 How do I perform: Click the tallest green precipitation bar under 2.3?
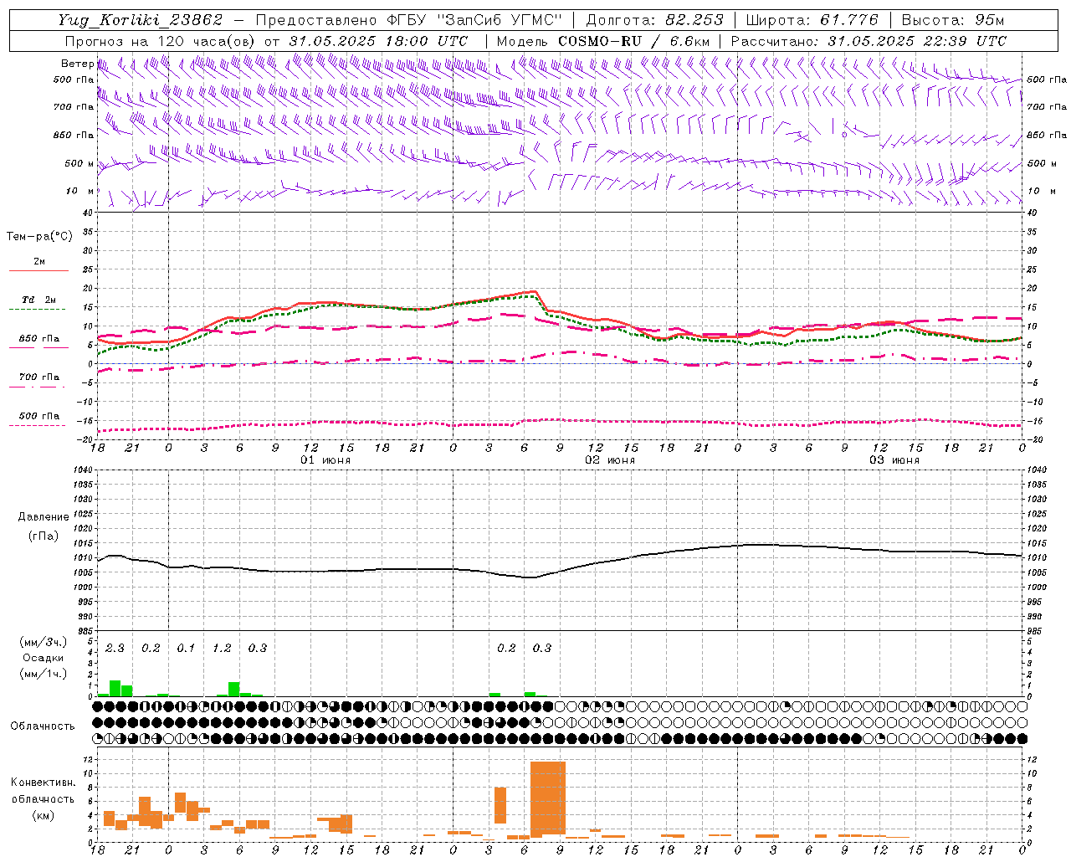pyautogui.click(x=115, y=688)
